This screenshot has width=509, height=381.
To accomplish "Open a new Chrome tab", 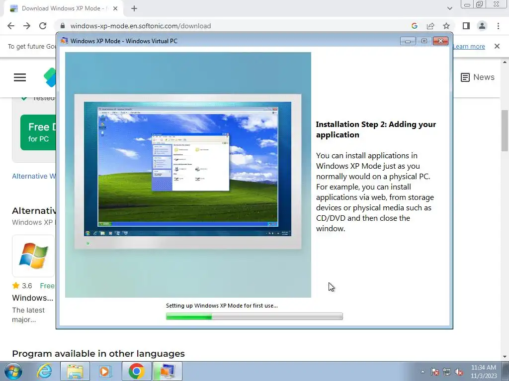I will [x=134, y=8].
